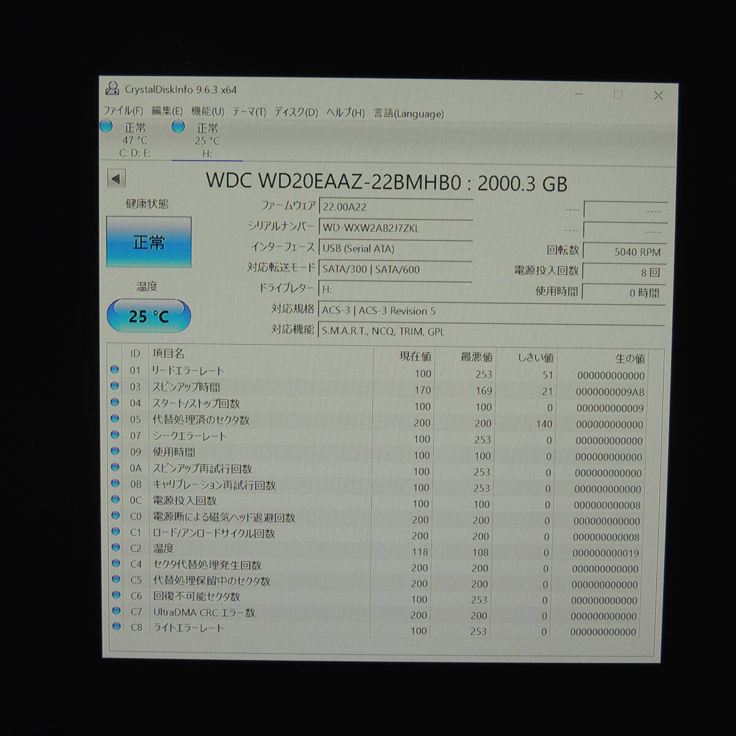Click the firmware field 22.00A22
This screenshot has width=736, height=736.
click(x=396, y=207)
